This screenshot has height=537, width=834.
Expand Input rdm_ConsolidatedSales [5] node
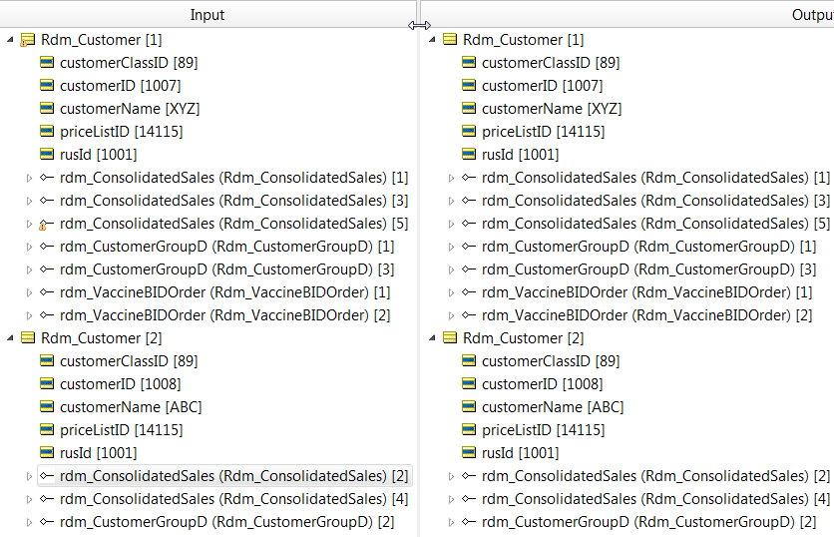29,224
